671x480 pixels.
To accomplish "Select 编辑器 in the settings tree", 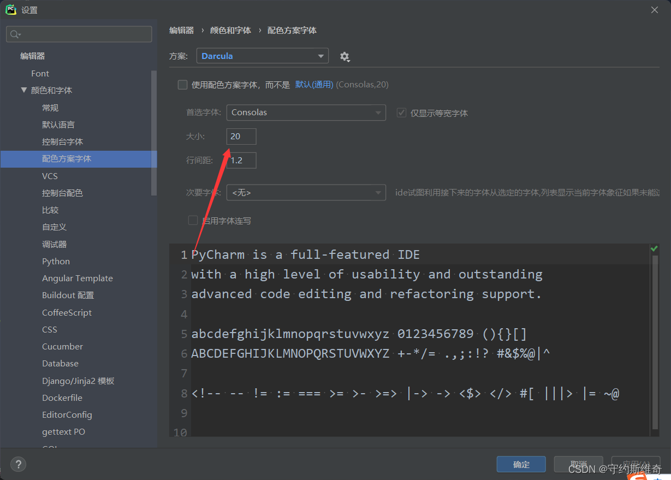I will click(33, 56).
